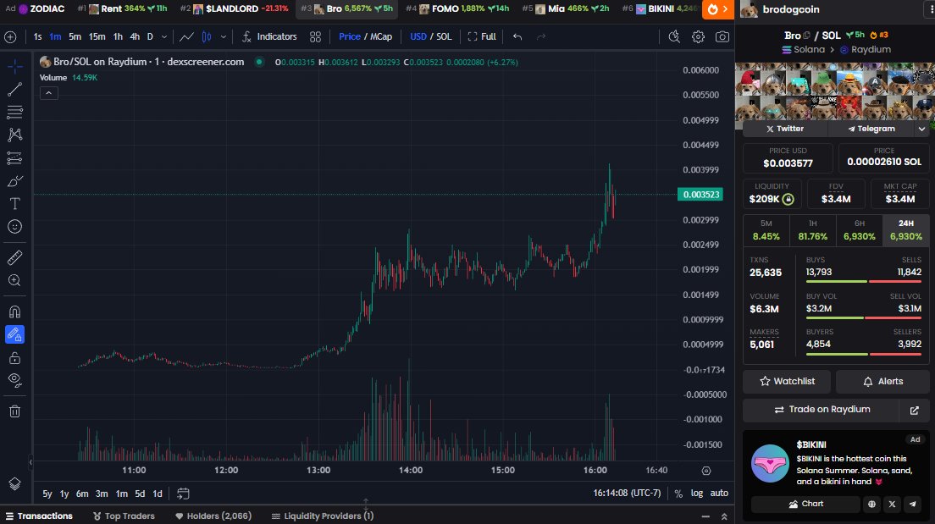Redo the chart action
The height and width of the screenshot is (524, 935).
(x=541, y=37)
